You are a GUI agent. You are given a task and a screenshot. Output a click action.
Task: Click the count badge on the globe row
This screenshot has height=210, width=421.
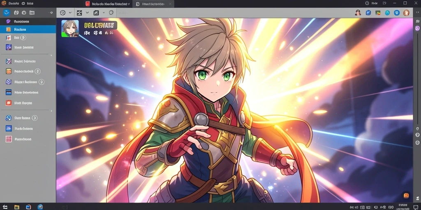(35, 118)
